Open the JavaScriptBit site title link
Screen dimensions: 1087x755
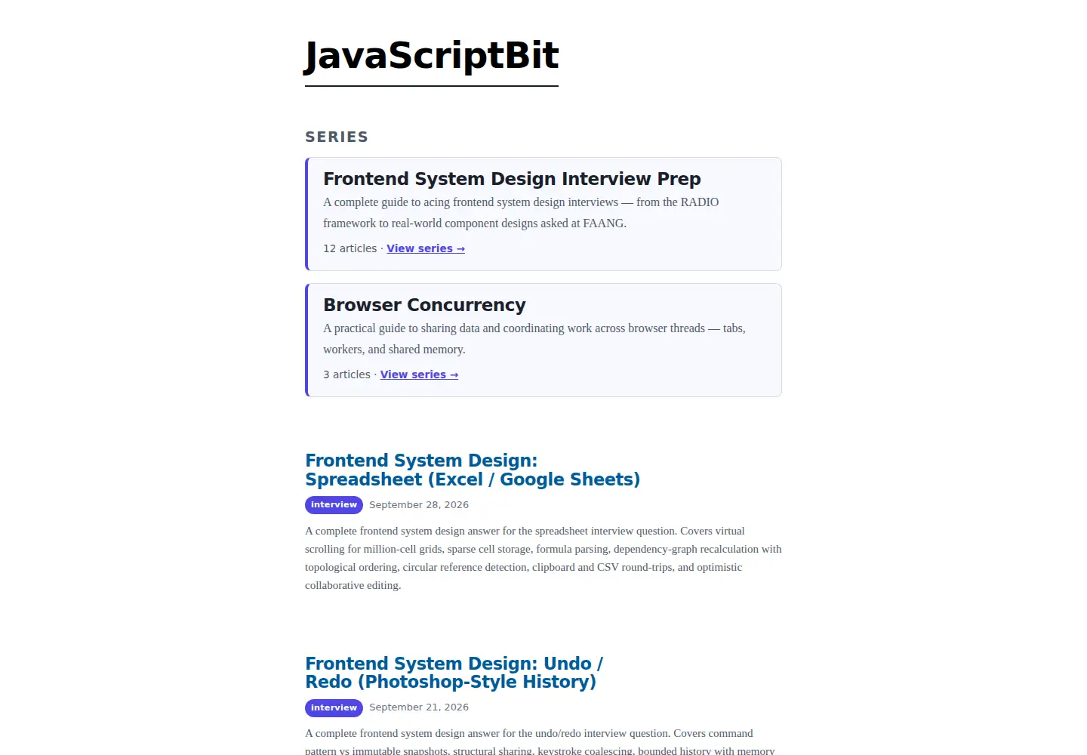click(x=431, y=57)
